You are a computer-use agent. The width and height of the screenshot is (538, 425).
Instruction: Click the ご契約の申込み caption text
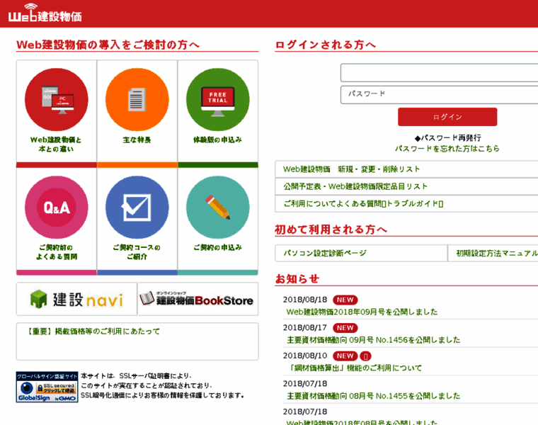[x=217, y=247]
